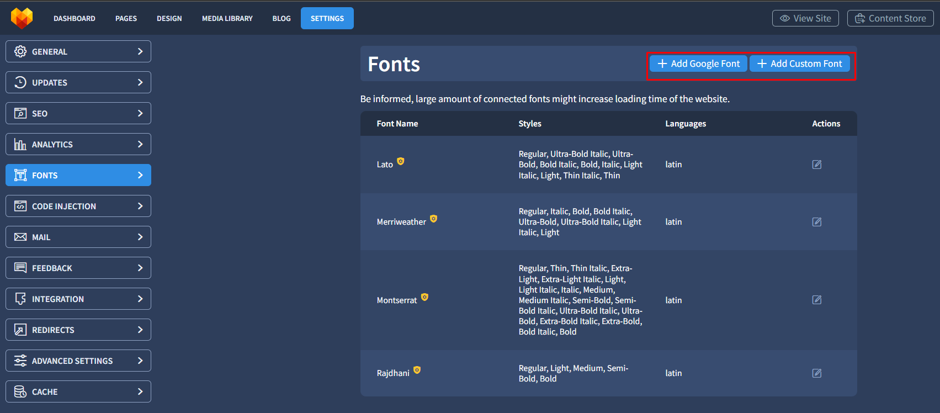Expand Mail section chevron

(140, 237)
